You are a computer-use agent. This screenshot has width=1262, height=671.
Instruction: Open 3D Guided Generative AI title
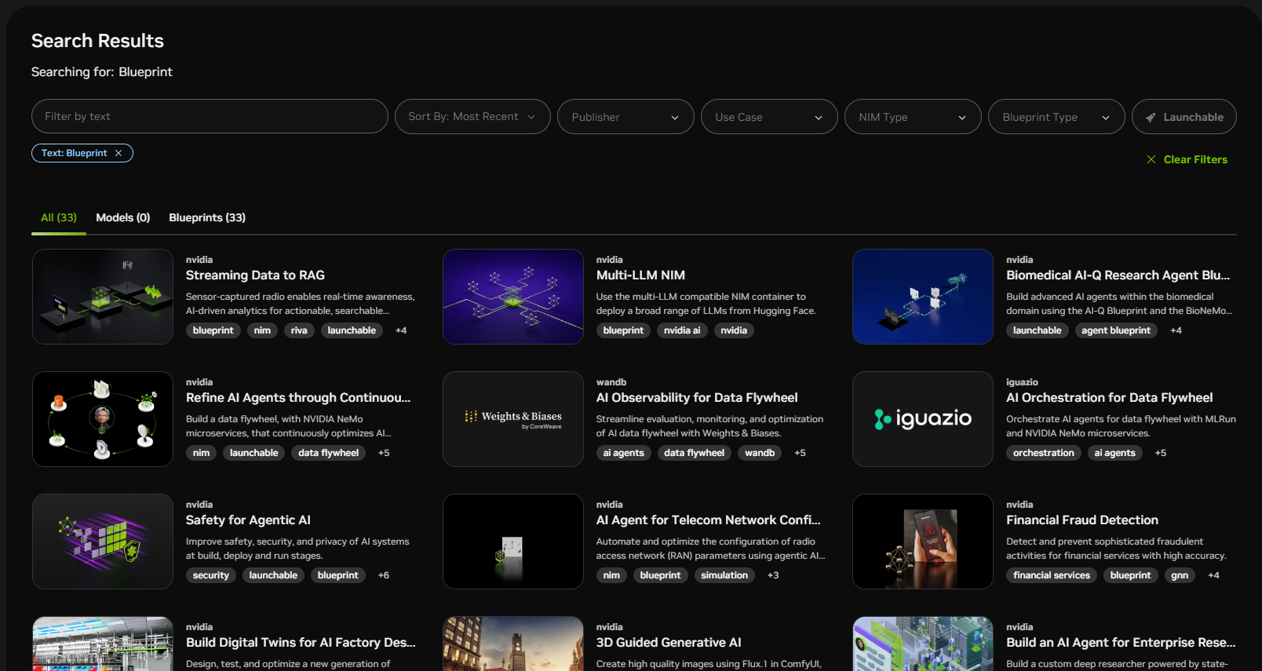[669, 643]
